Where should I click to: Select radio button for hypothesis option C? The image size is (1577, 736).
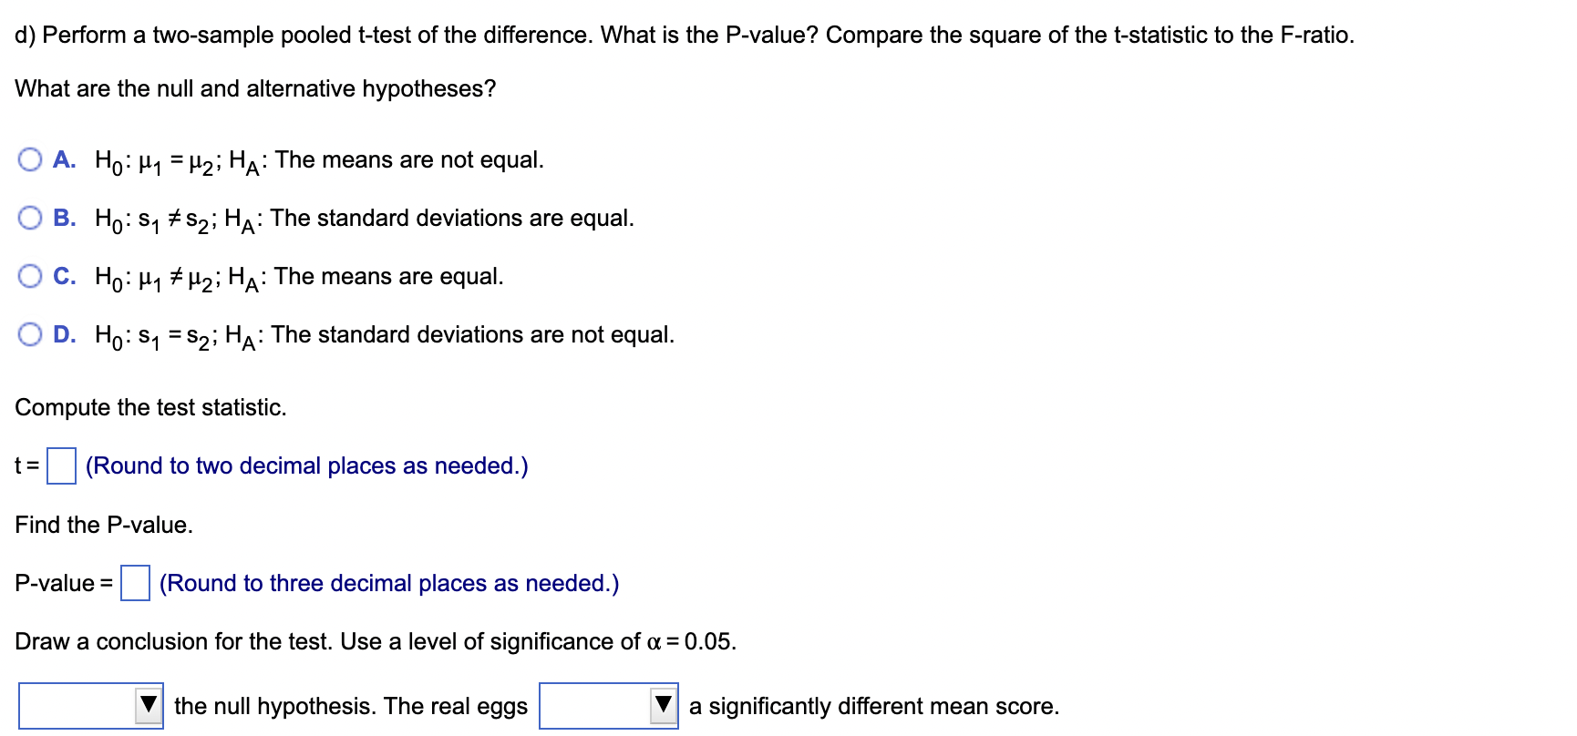coord(30,276)
